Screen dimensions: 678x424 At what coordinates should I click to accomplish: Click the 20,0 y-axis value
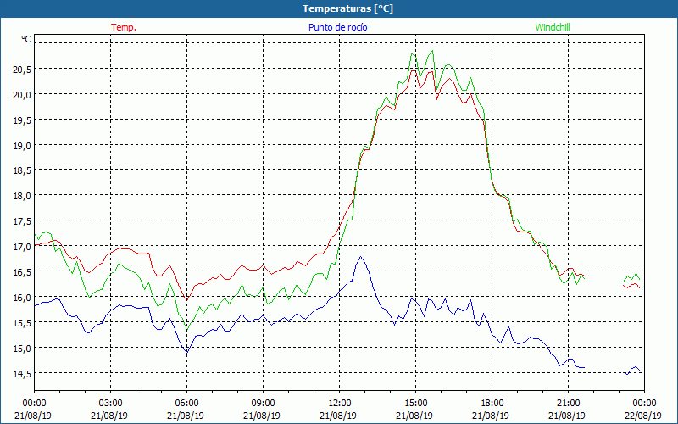pos(21,94)
